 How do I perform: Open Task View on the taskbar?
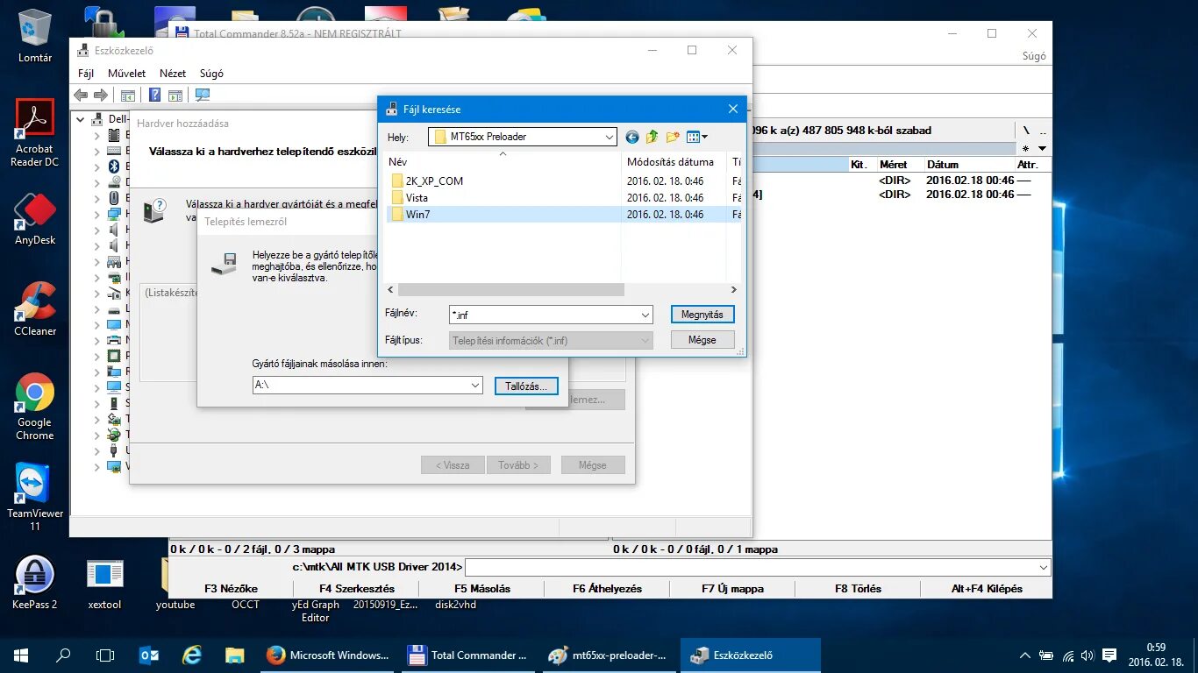click(x=105, y=655)
